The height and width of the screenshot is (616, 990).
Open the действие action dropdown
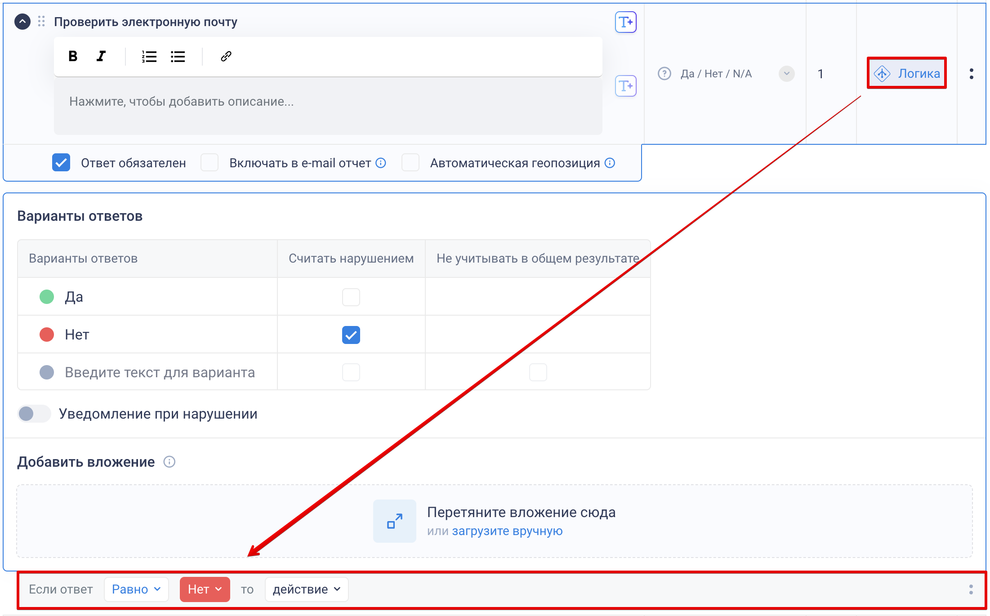tap(307, 589)
